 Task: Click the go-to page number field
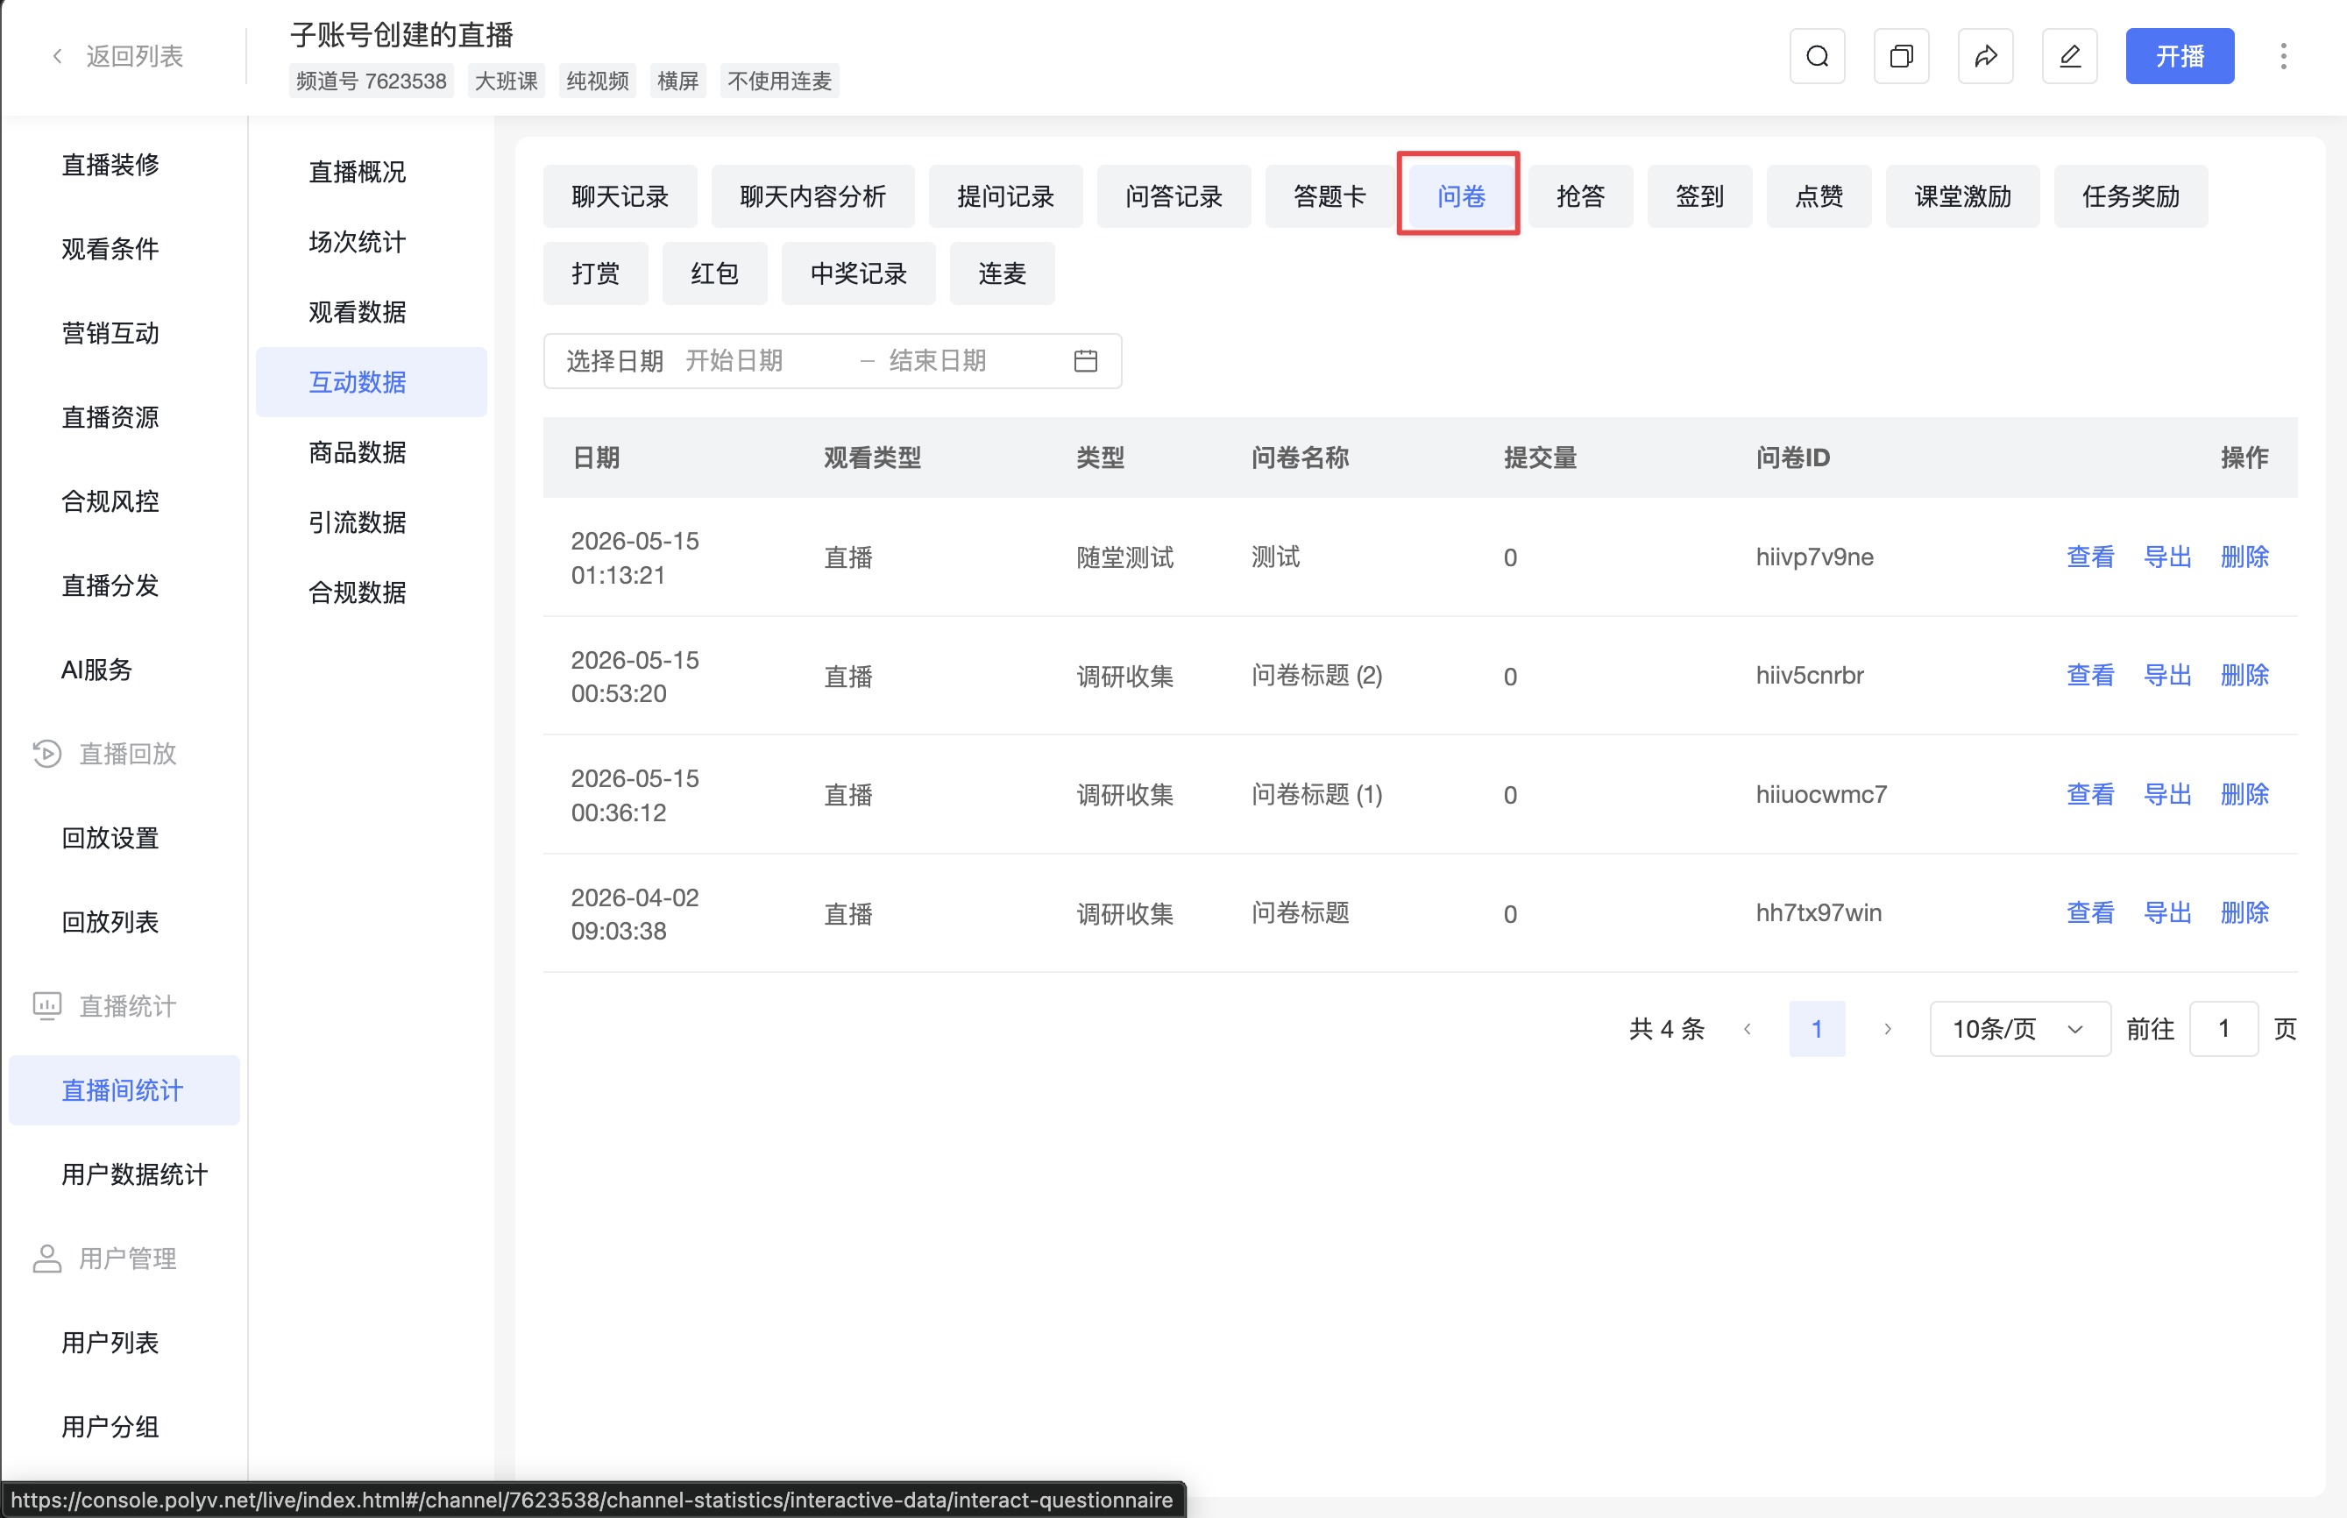tap(2223, 1029)
